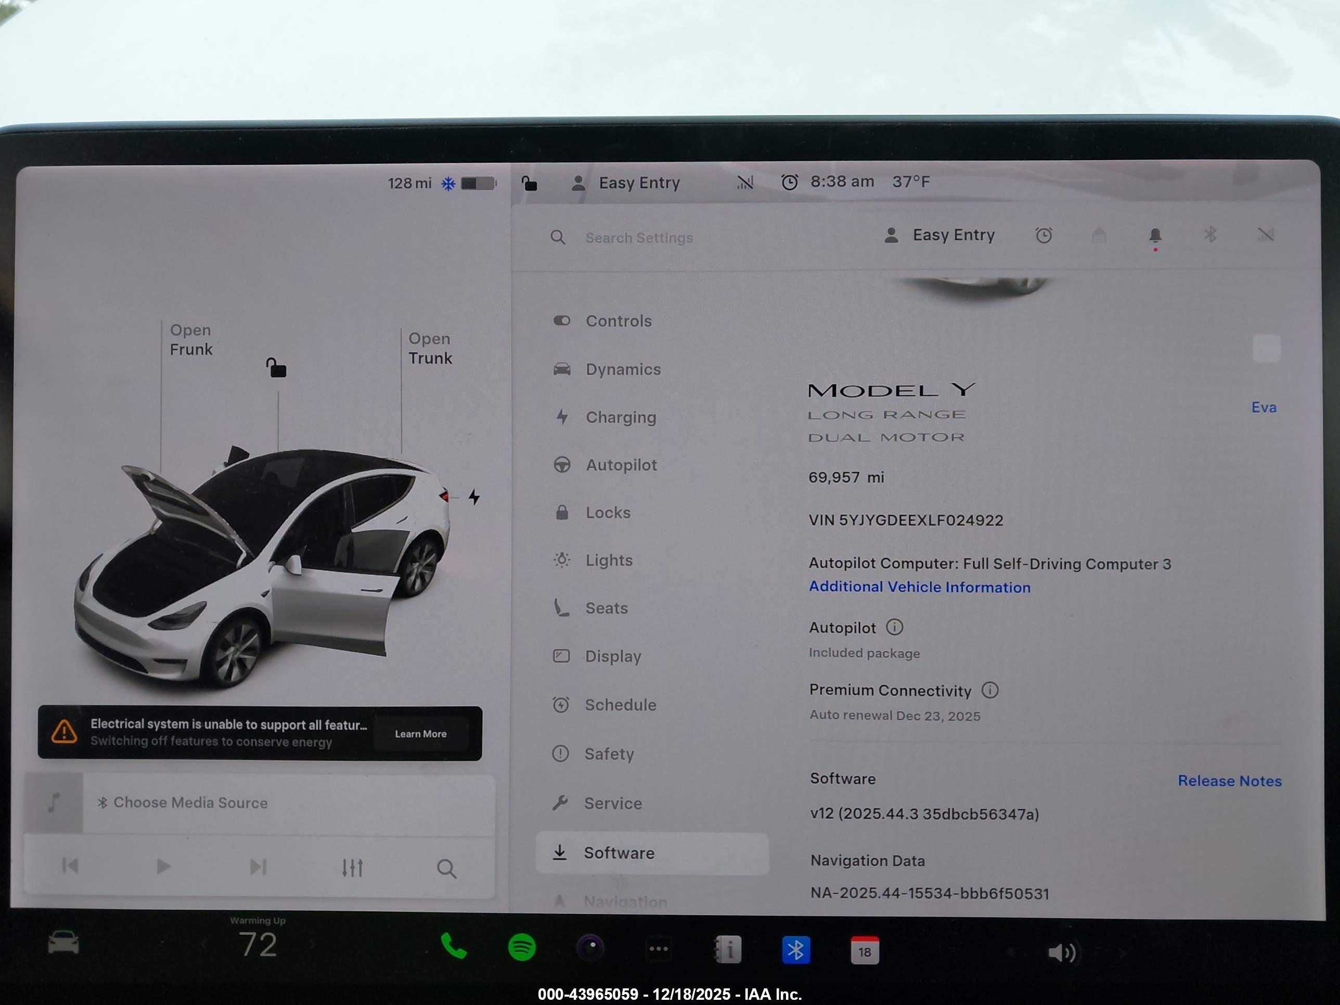
Task: Tap the volume speaker icon
Action: tap(1062, 953)
